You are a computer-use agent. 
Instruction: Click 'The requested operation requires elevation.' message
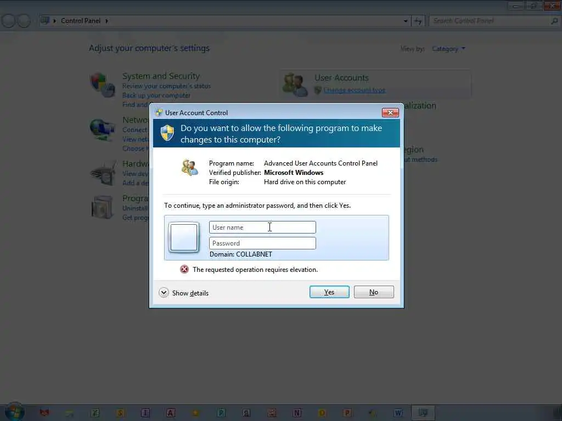point(255,270)
